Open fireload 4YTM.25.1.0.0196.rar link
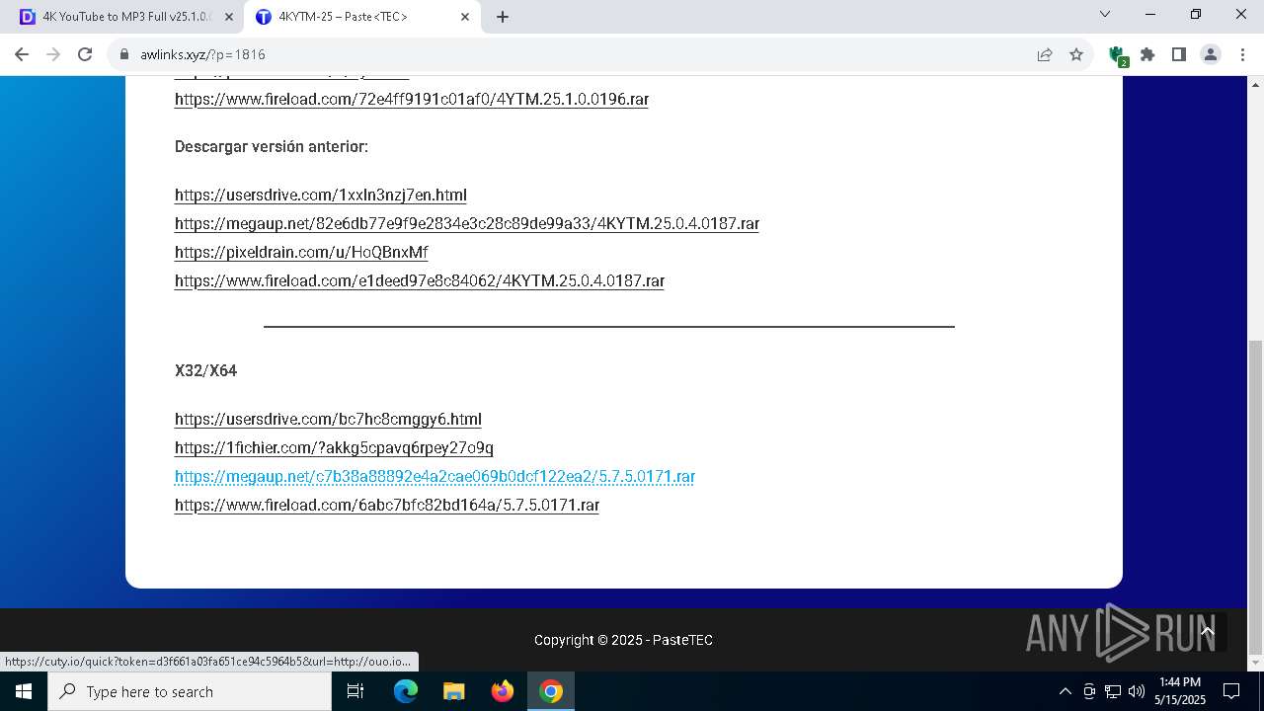 (x=412, y=99)
